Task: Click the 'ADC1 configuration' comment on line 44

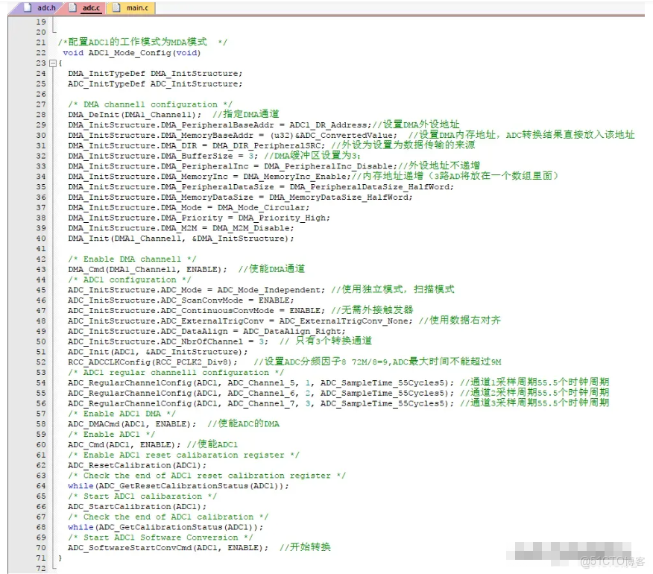Action: coord(130,280)
